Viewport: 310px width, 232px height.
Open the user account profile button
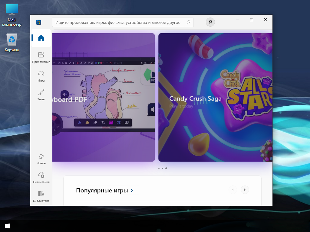point(210,22)
